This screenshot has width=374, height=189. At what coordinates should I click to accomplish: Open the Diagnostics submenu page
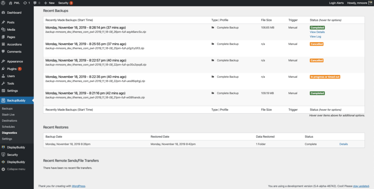[x=9, y=133]
